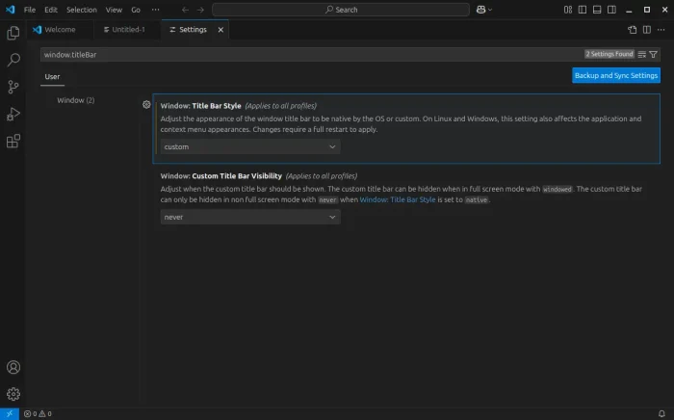Image resolution: width=674 pixels, height=420 pixels.
Task: Select the User settings scope tab
Action: click(52, 76)
